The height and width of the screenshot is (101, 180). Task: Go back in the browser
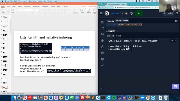pyautogui.click(x=100, y=7)
